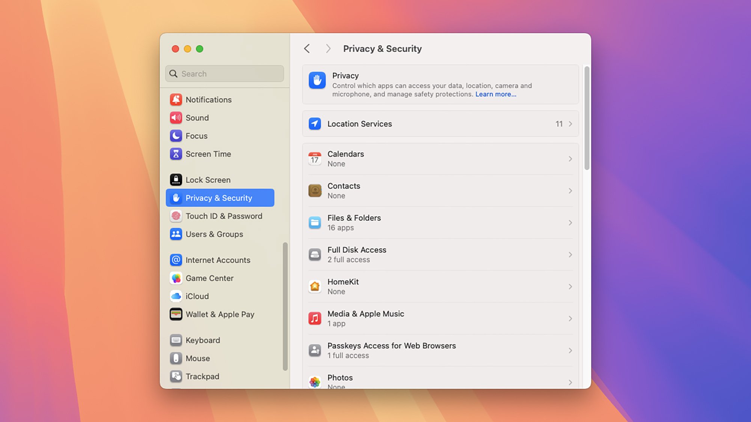751x422 pixels.
Task: Click the 'Sound' sidebar label
Action: [x=197, y=118]
